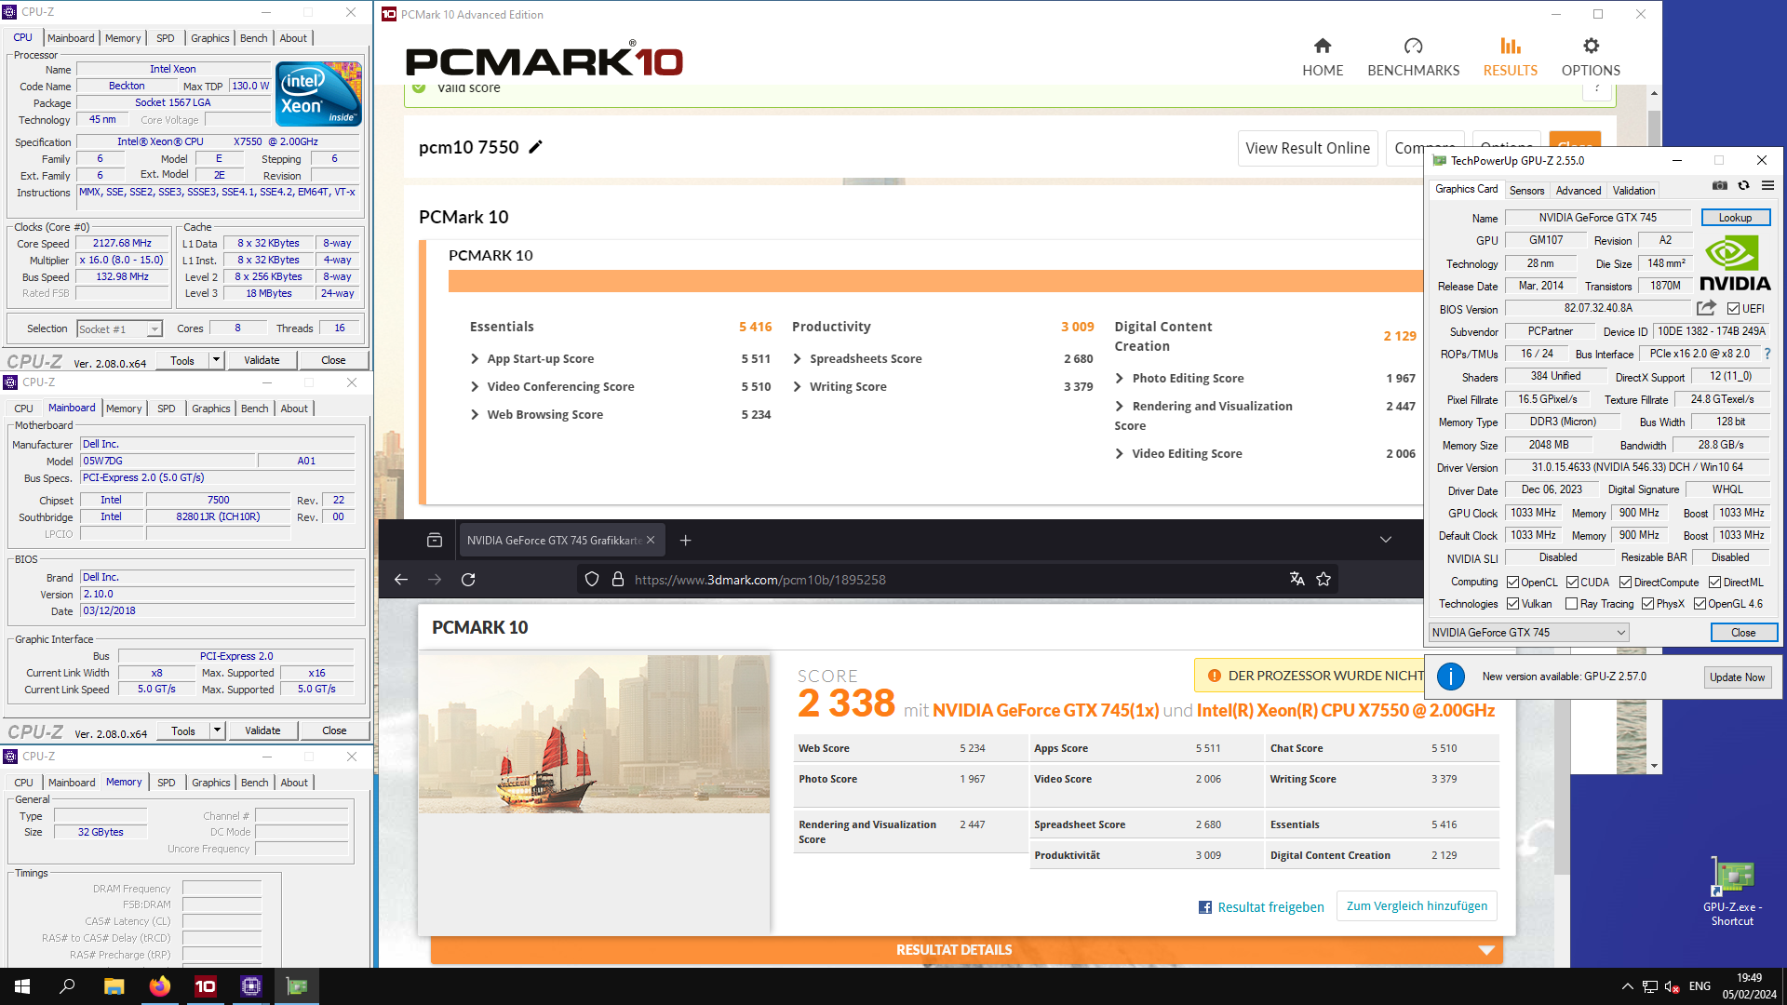Switch to GPU-Z Validation tab
1787x1005 pixels.
pyautogui.click(x=1633, y=190)
